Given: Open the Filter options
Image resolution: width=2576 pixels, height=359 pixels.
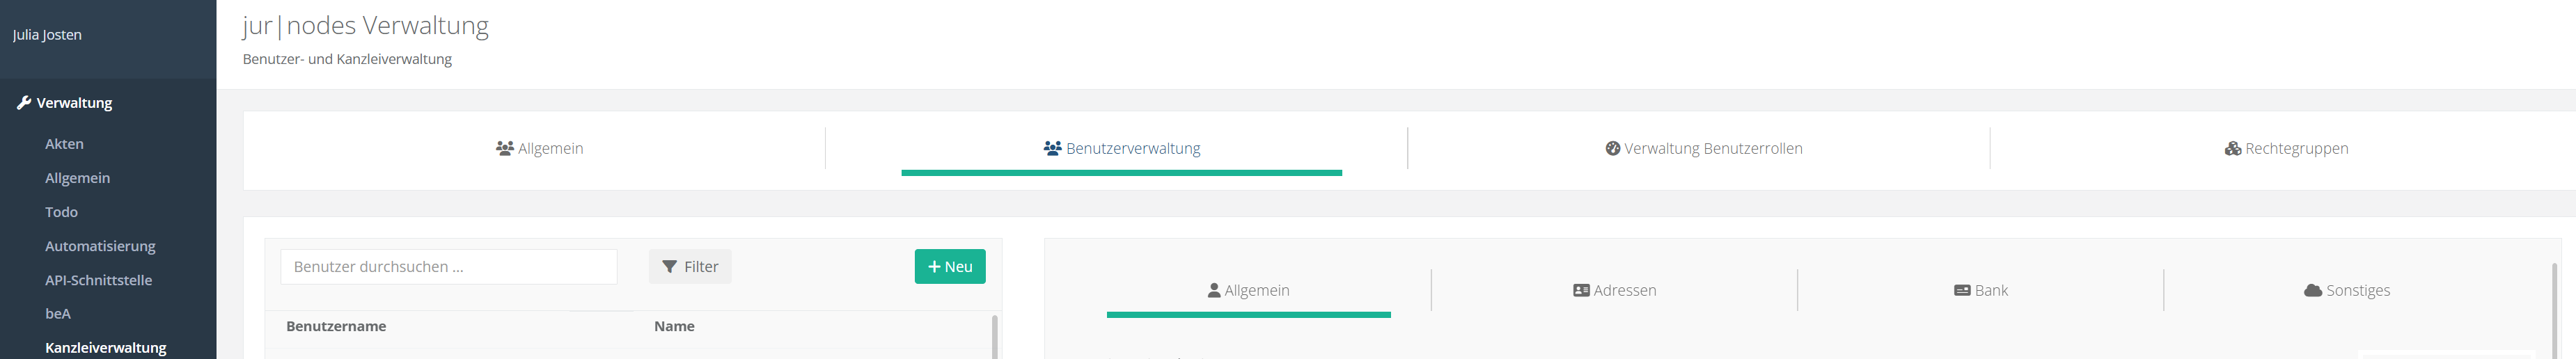Looking at the screenshot, I should pyautogui.click(x=690, y=266).
